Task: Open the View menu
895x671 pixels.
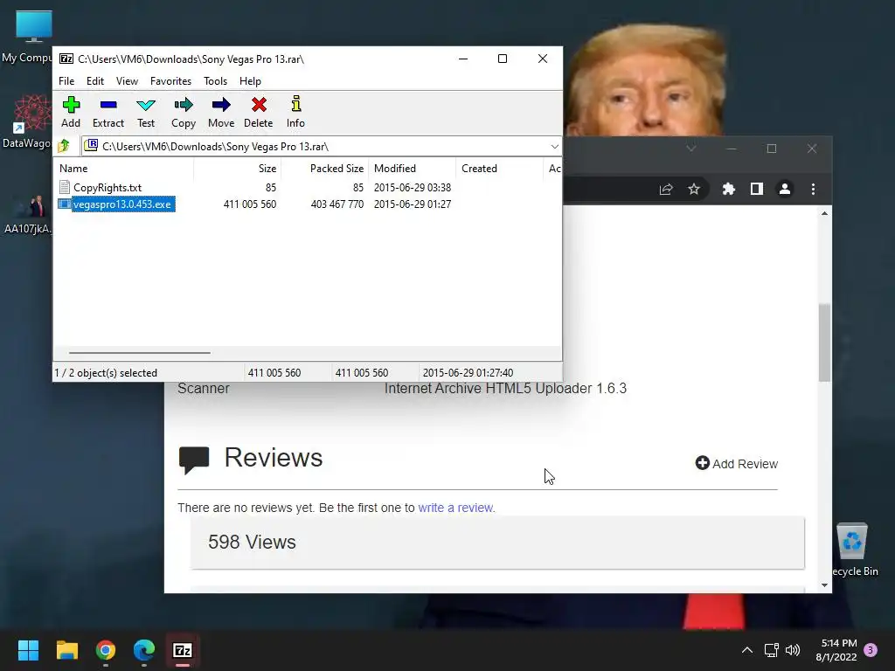Action: tap(127, 81)
